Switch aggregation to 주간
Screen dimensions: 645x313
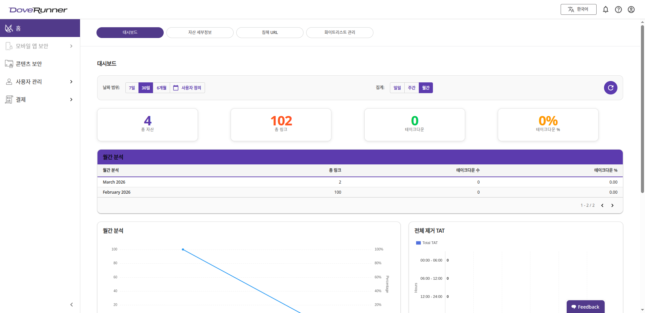(411, 88)
